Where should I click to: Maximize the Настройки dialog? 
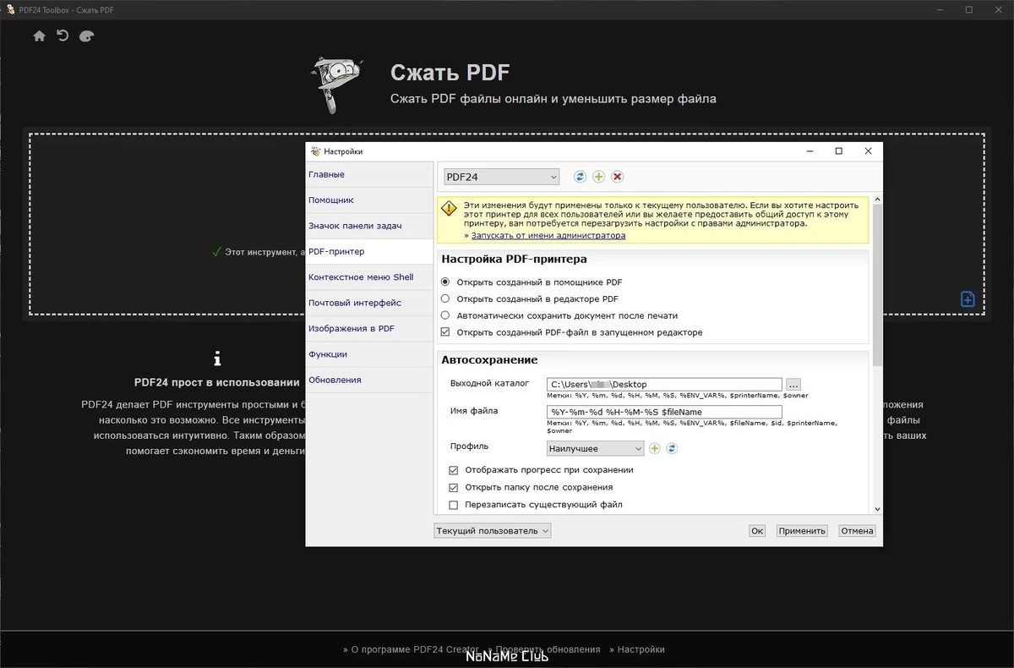(x=838, y=151)
